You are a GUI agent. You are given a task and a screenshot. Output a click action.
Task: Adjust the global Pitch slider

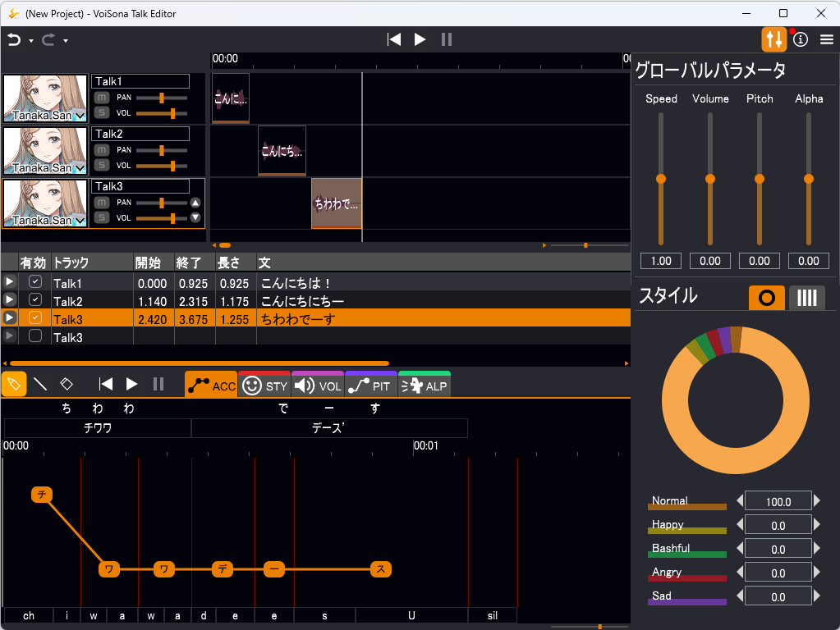click(760, 179)
